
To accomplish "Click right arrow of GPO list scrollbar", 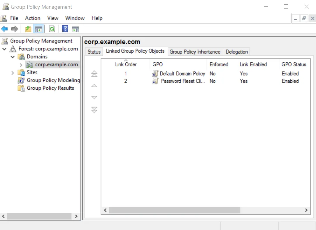I will click(306, 210).
